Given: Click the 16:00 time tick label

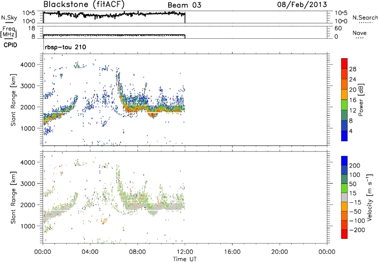Looking at the screenshot, I should [232, 252].
